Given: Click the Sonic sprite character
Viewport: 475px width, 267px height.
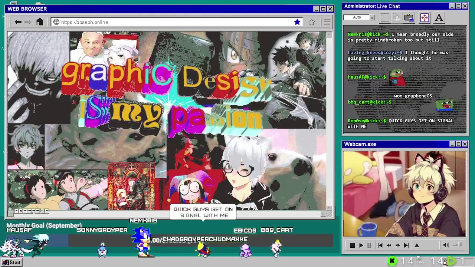Looking at the screenshot, I should (x=142, y=242).
